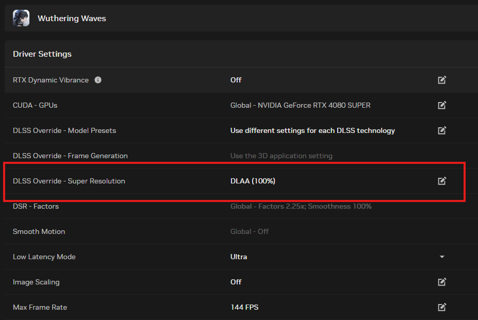This screenshot has width=478, height=320.
Task: Click the Max Frame Rate label
Action: pyautogui.click(x=40, y=307)
